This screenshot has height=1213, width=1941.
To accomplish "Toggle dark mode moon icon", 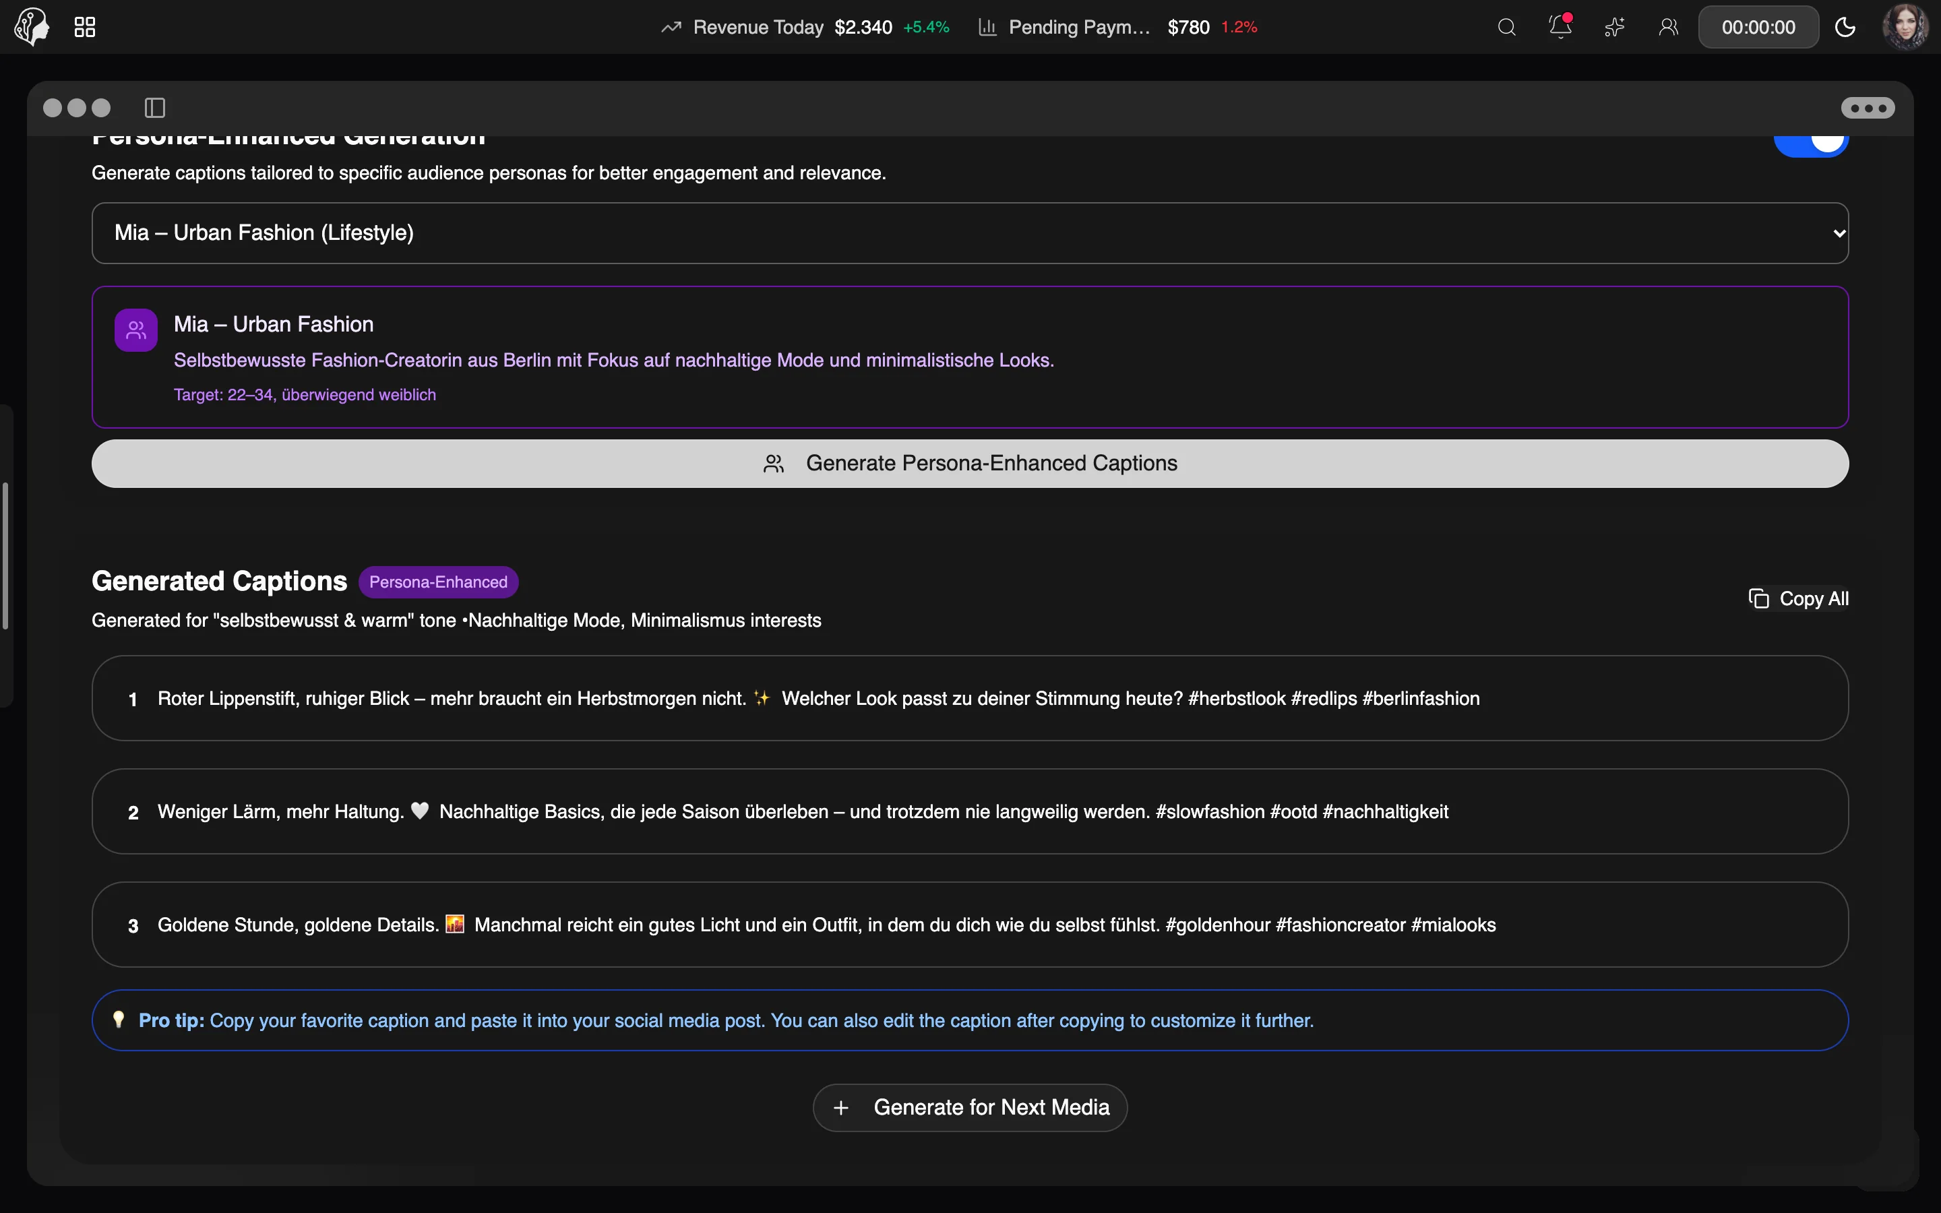I will (1845, 27).
